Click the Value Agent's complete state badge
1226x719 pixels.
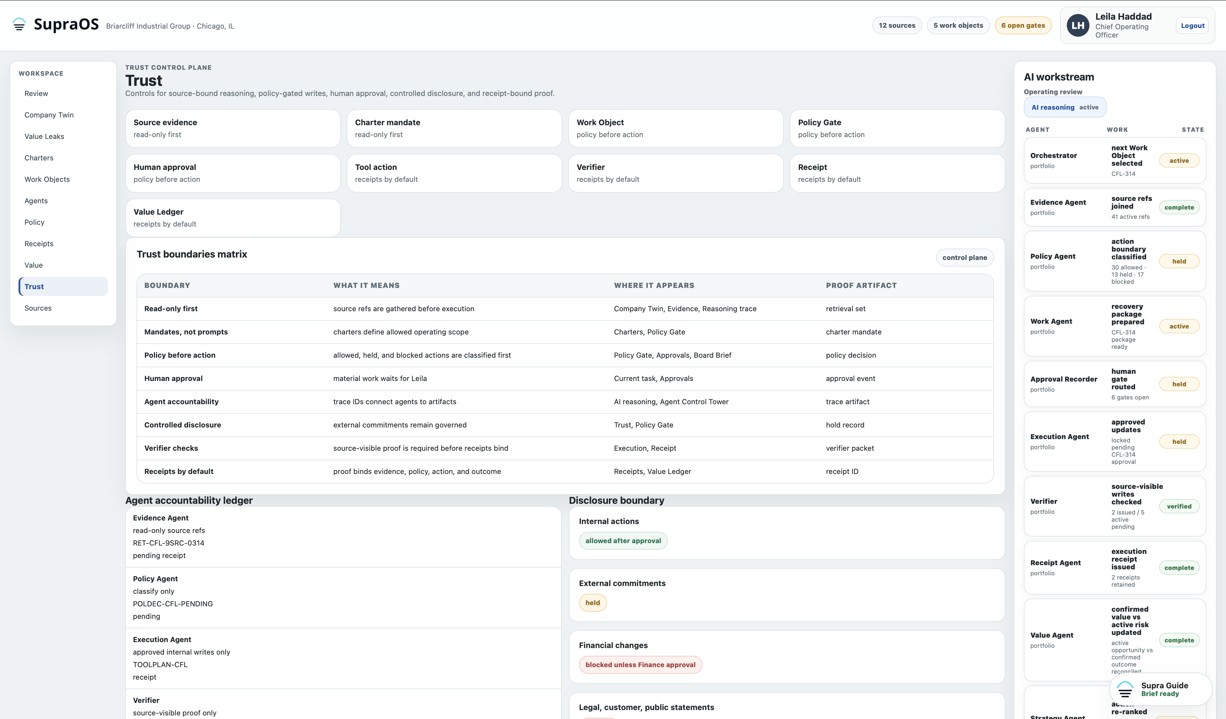[1179, 640]
